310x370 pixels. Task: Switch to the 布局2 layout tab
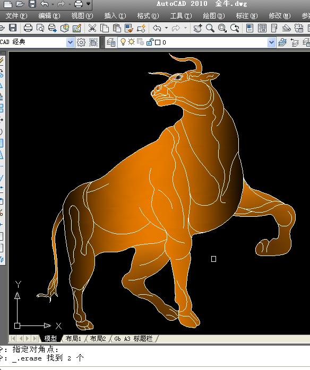tap(98, 339)
